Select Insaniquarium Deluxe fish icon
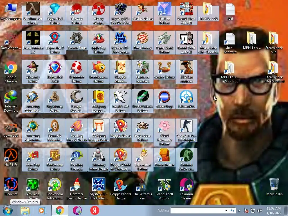The width and height of the screenshot is (288, 216). 99,72
